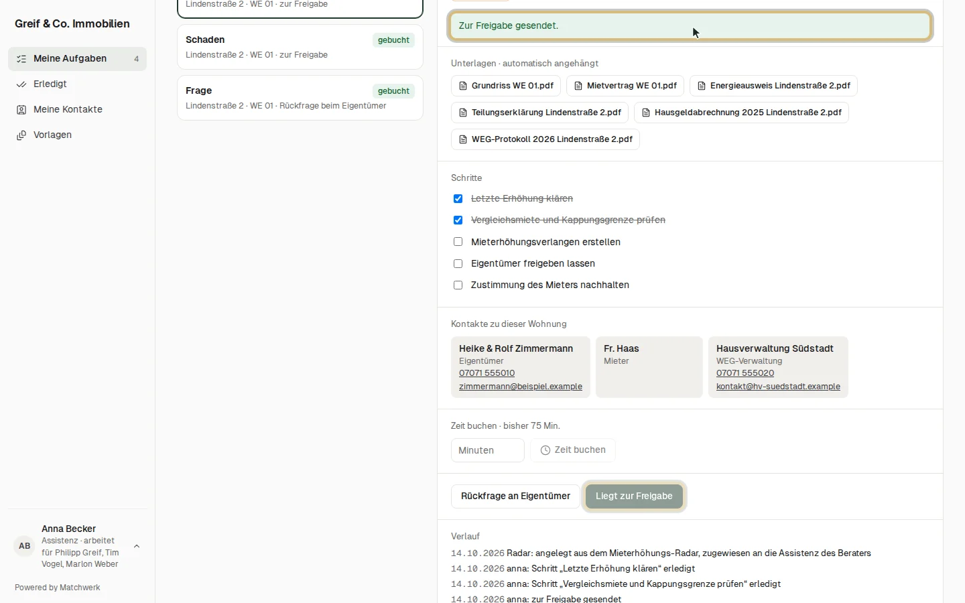Click Rückfrage an Eigentümer button
The height and width of the screenshot is (603, 965).
pos(515,496)
